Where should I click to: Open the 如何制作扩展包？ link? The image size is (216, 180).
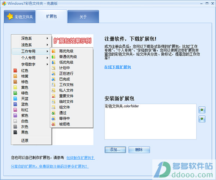tap(81, 158)
